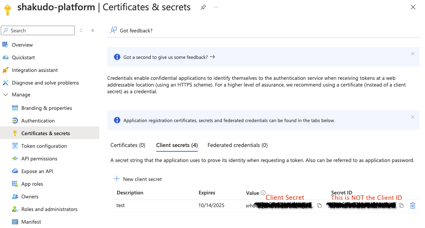Follow the give us some feedback link
The width and height of the screenshot is (425, 228).
pyautogui.click(x=169, y=57)
